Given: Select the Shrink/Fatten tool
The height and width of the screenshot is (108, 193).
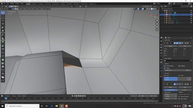Looking at the screenshot, I should [x=3, y=74].
